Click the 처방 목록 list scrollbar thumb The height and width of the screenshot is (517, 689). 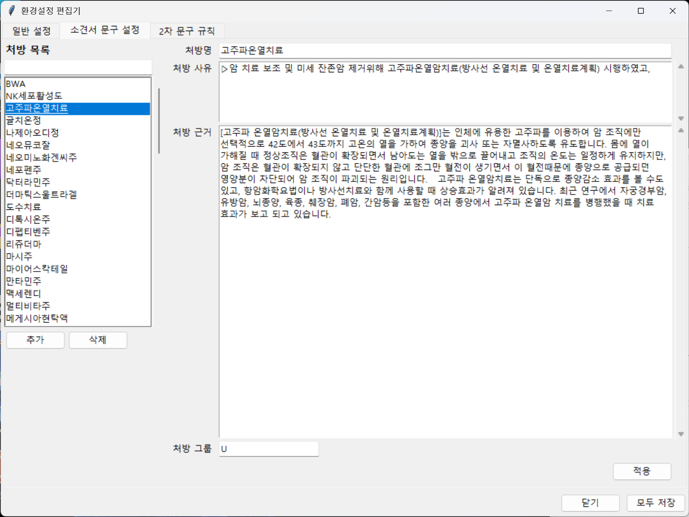pyautogui.click(x=159, y=121)
